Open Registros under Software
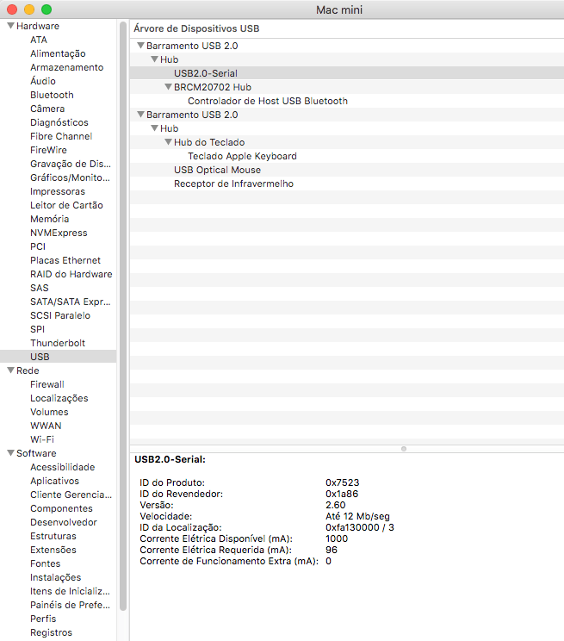The height and width of the screenshot is (641, 564). [x=51, y=632]
